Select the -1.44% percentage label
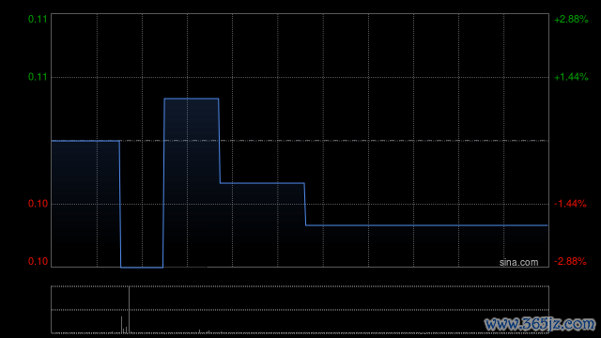This screenshot has width=601, height=338. [570, 204]
